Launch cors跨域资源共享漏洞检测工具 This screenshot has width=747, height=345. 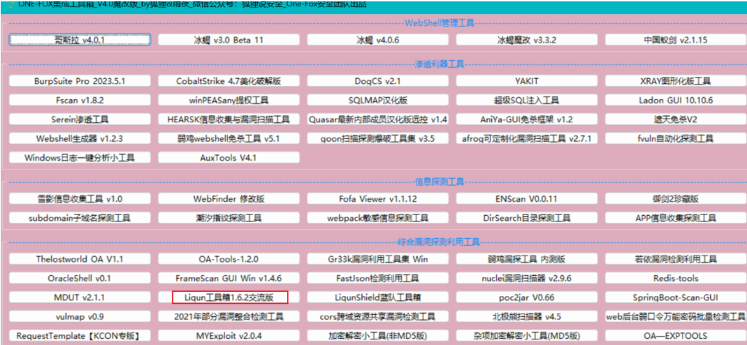pos(378,316)
